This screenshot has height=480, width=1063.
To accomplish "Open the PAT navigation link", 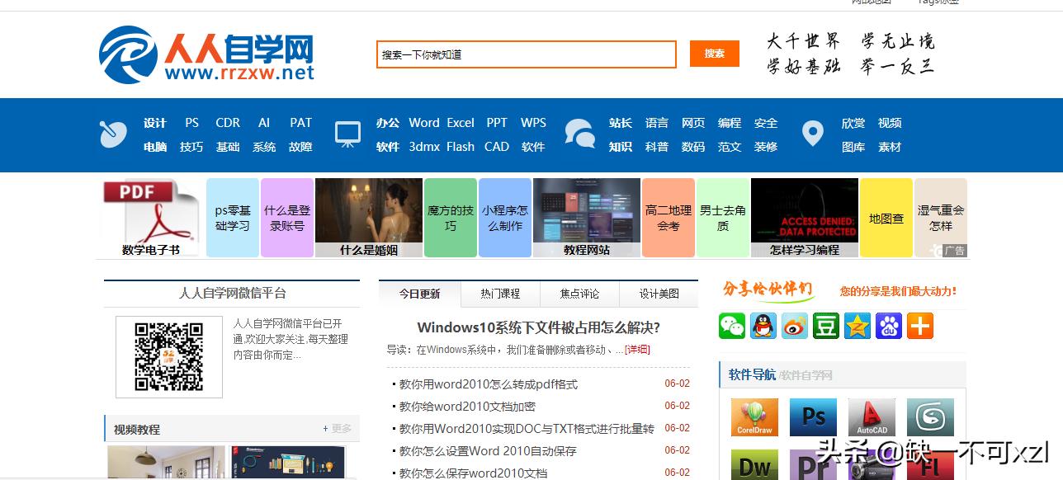I will click(301, 123).
